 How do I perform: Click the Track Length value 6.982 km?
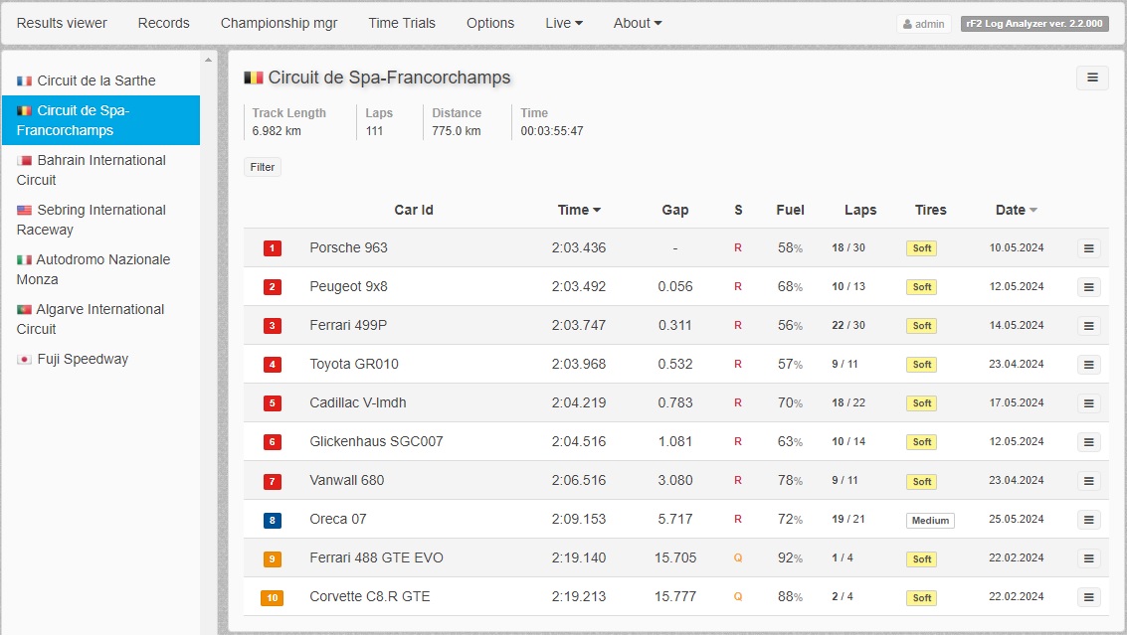coord(277,131)
